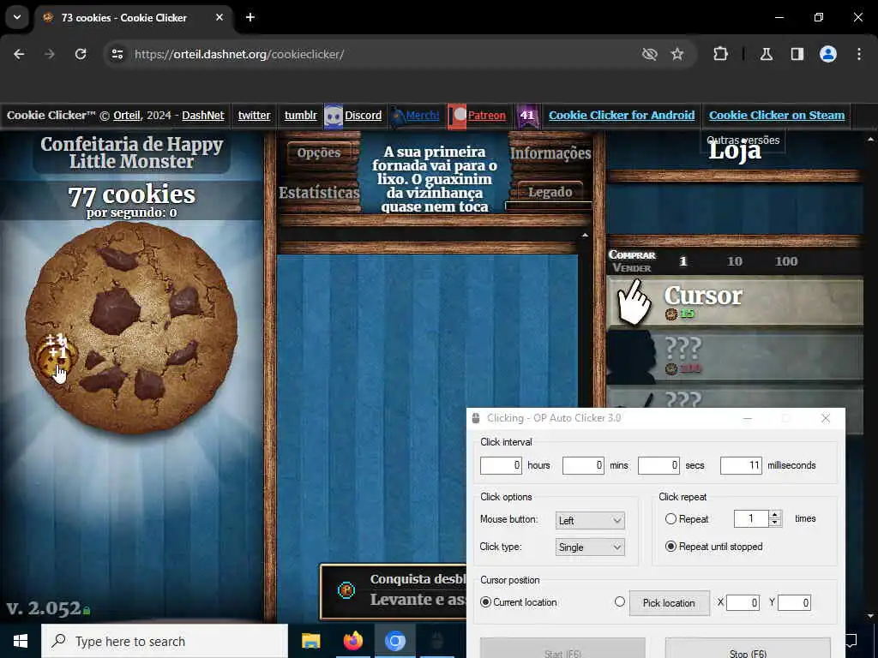This screenshot has height=658, width=878.
Task: Click the hours interval field
Action: click(501, 465)
